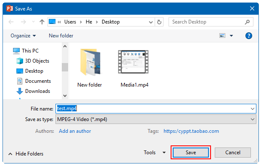Click the Add an author link
The width and height of the screenshot is (261, 166).
(x=75, y=131)
